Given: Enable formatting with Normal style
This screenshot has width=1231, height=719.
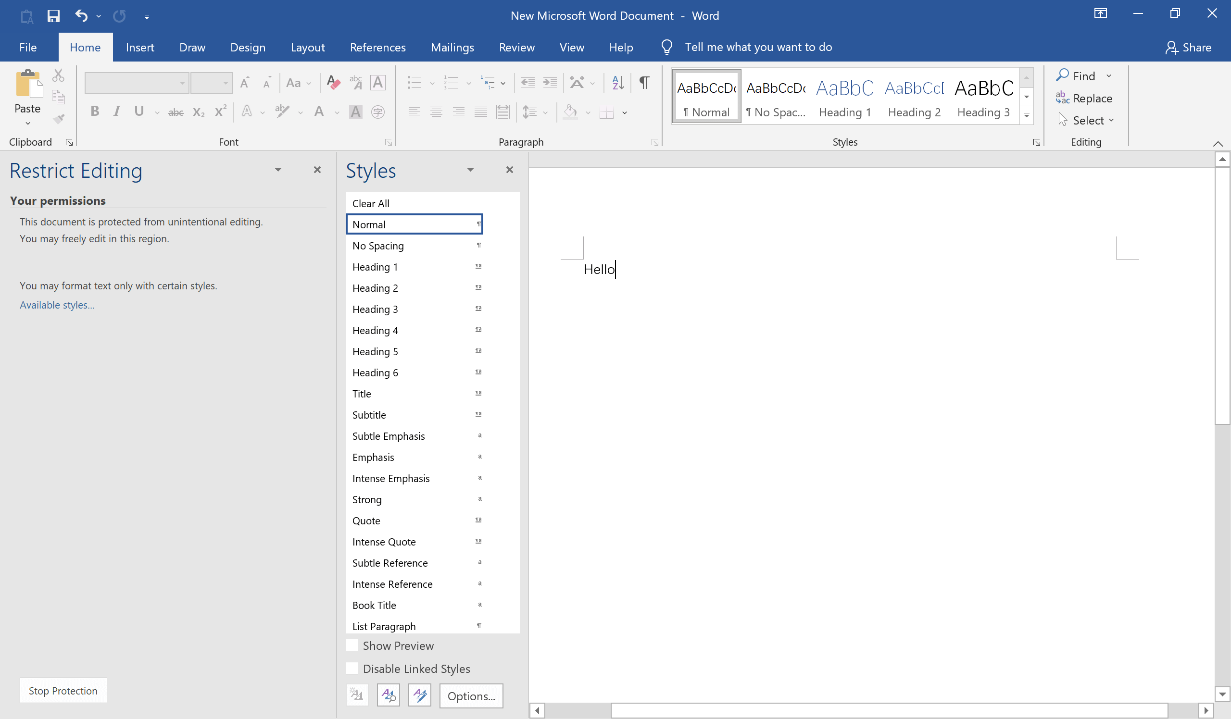Looking at the screenshot, I should point(415,224).
